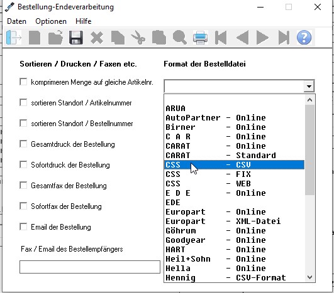Enable Sofortfax der Bestellung

click(x=23, y=206)
